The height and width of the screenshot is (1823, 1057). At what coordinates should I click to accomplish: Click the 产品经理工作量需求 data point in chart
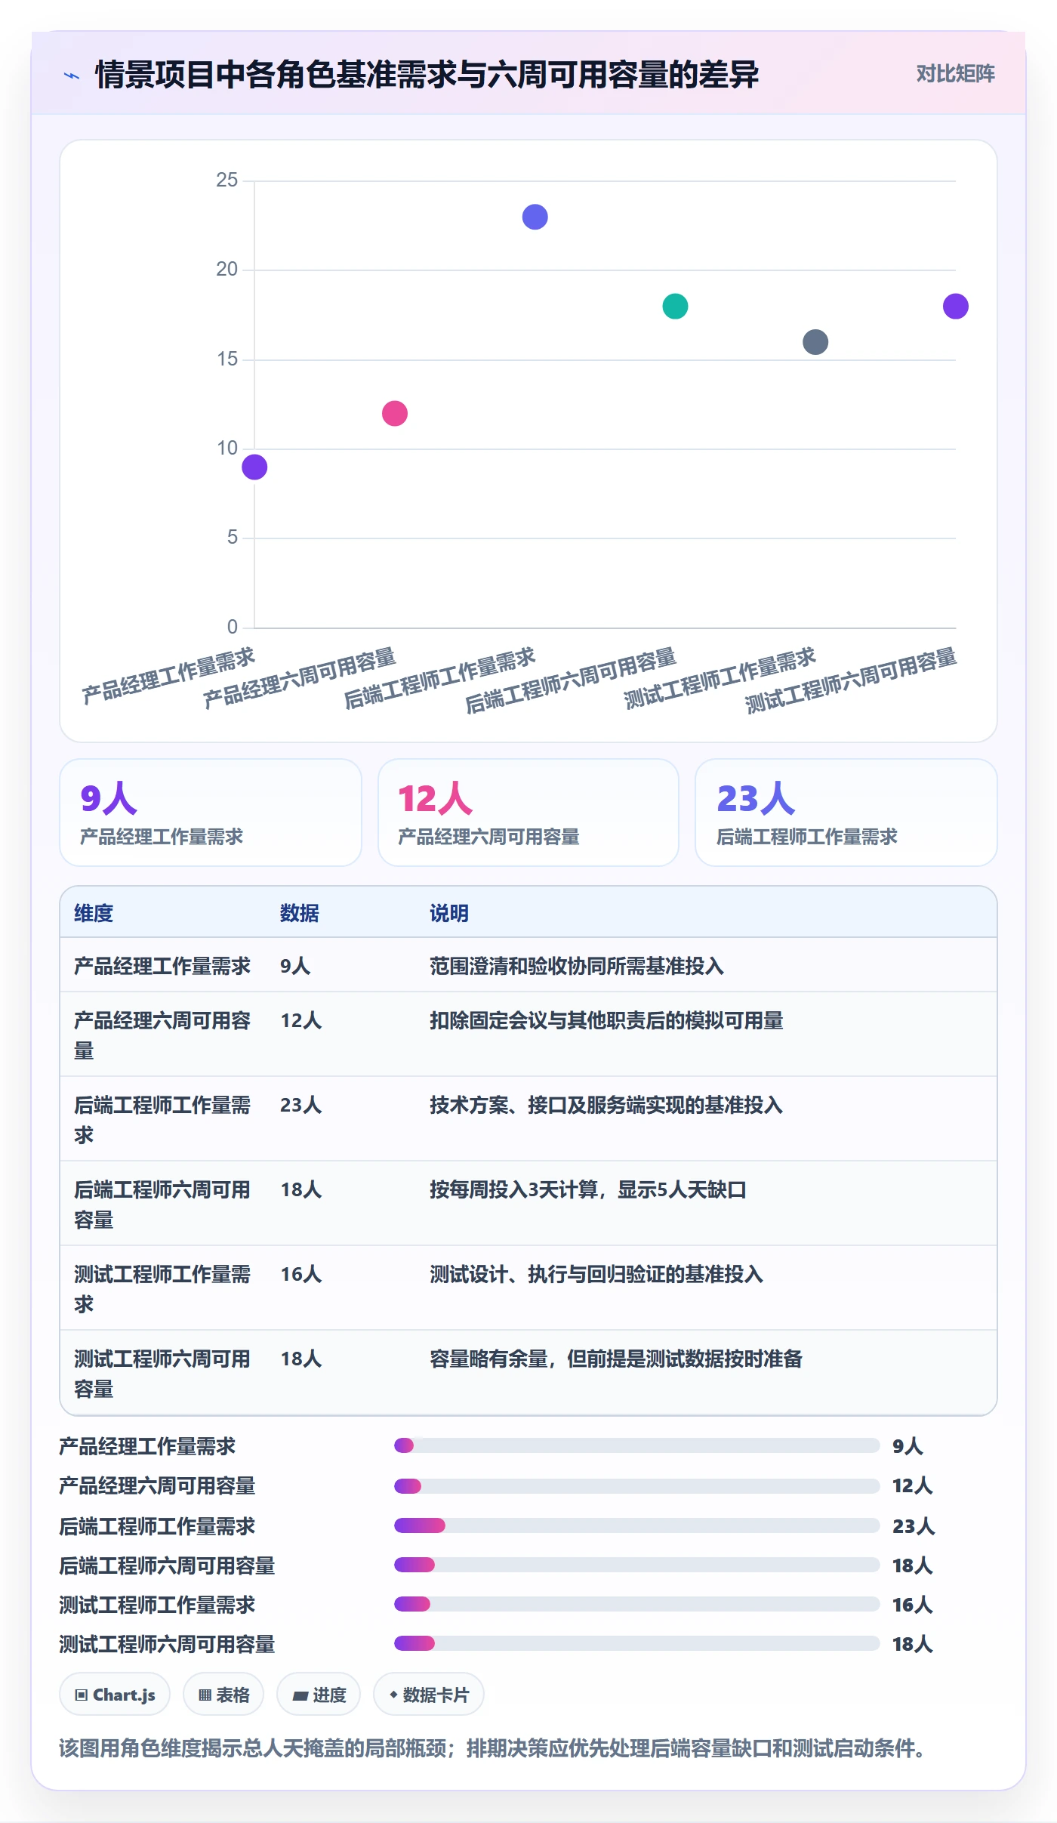click(254, 467)
